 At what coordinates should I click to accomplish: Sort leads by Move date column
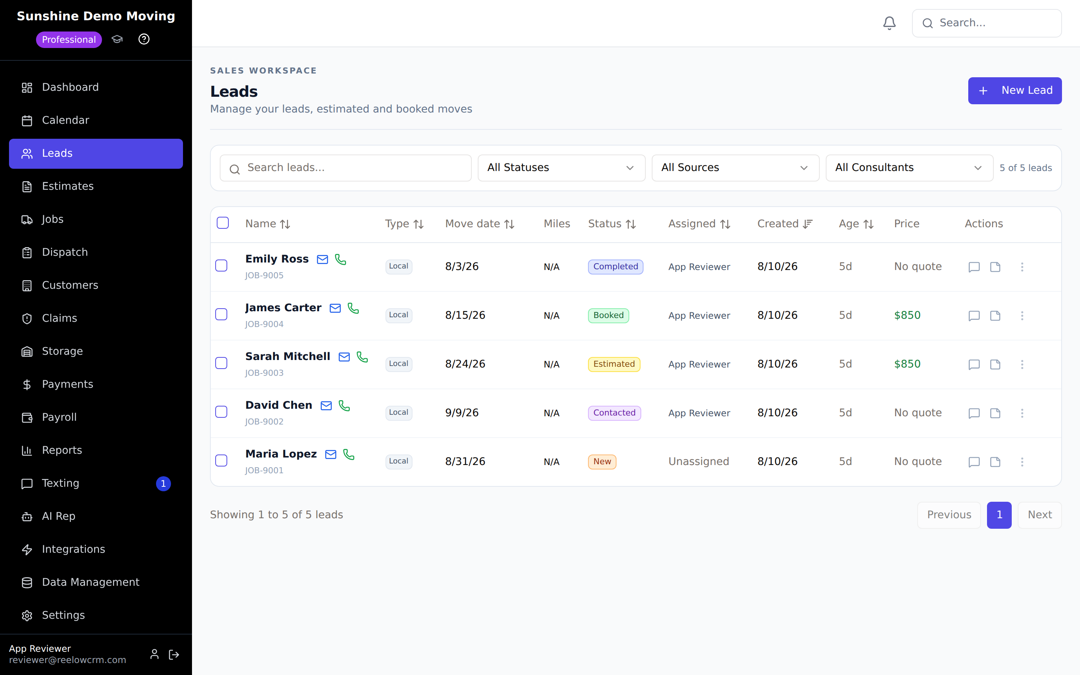point(480,223)
